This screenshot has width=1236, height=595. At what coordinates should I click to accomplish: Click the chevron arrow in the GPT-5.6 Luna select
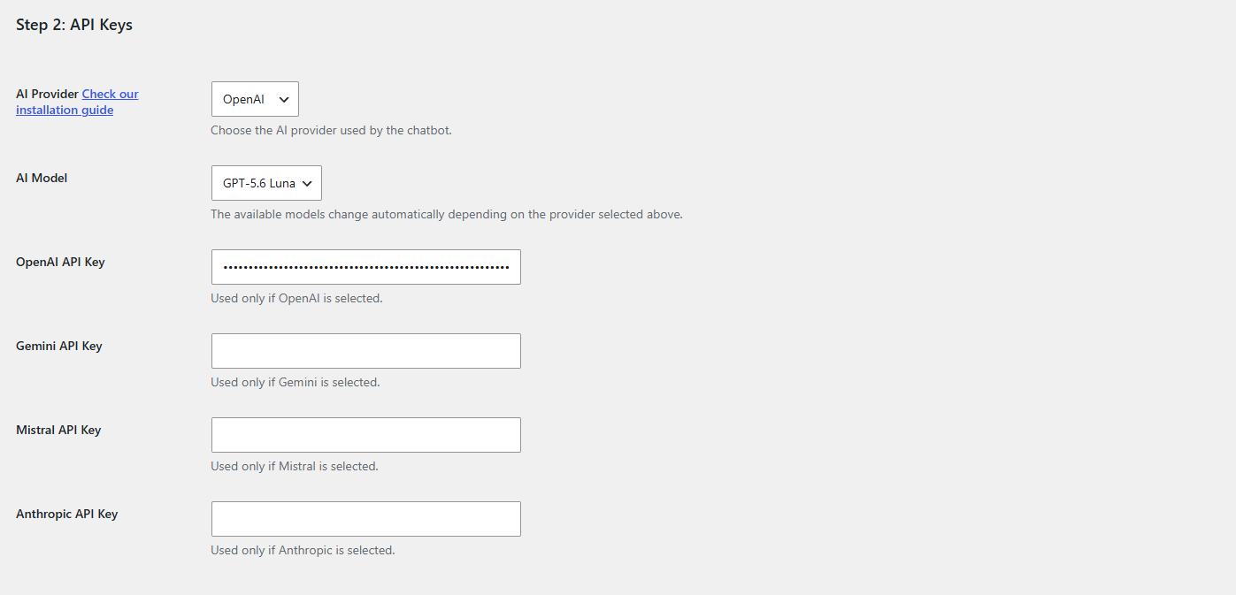307,184
